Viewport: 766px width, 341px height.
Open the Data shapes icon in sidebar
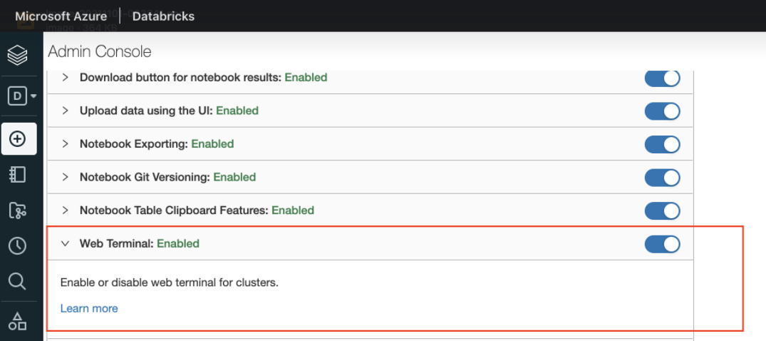coord(17,320)
